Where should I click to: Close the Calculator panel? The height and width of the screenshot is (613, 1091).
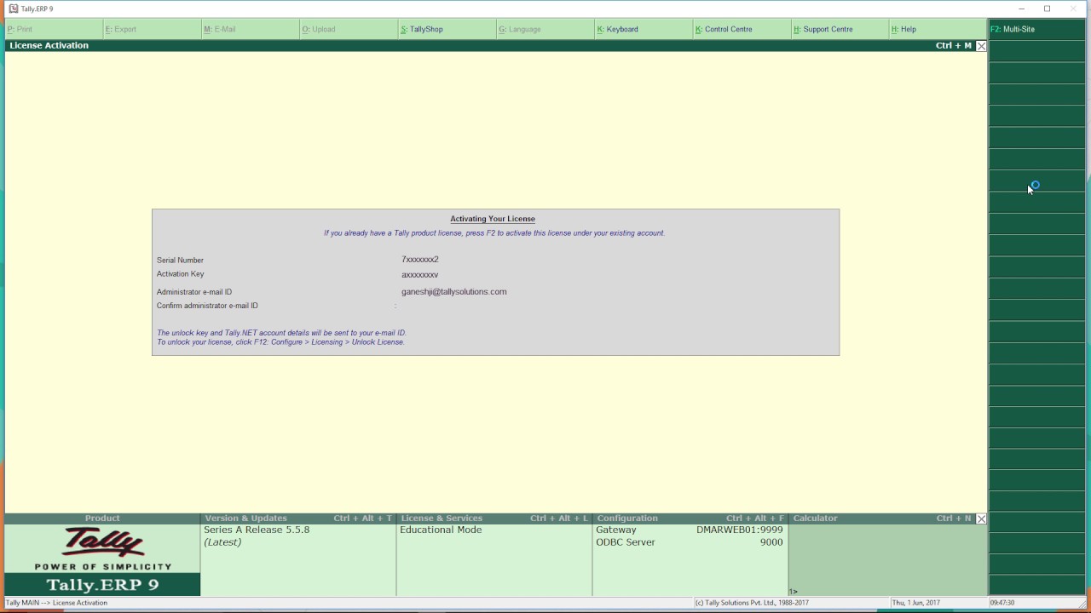[981, 518]
